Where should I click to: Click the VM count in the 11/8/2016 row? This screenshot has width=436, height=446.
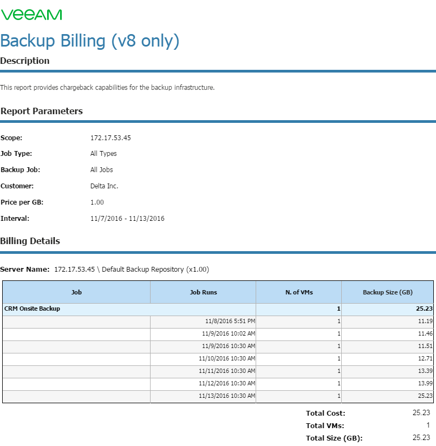click(339, 321)
